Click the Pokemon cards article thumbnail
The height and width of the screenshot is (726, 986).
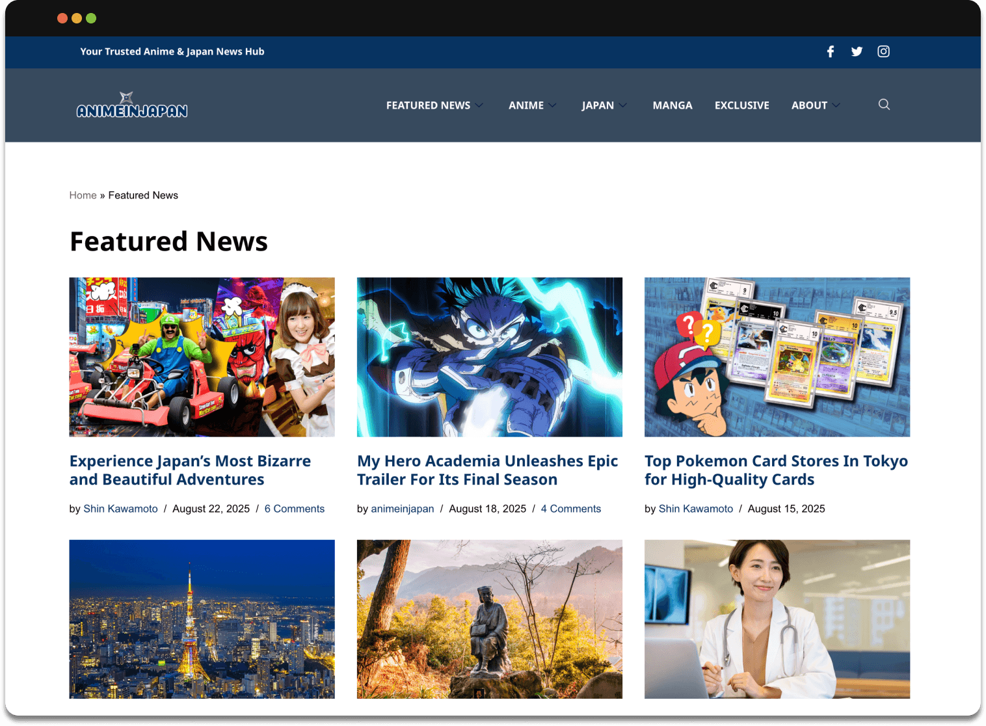pyautogui.click(x=777, y=357)
